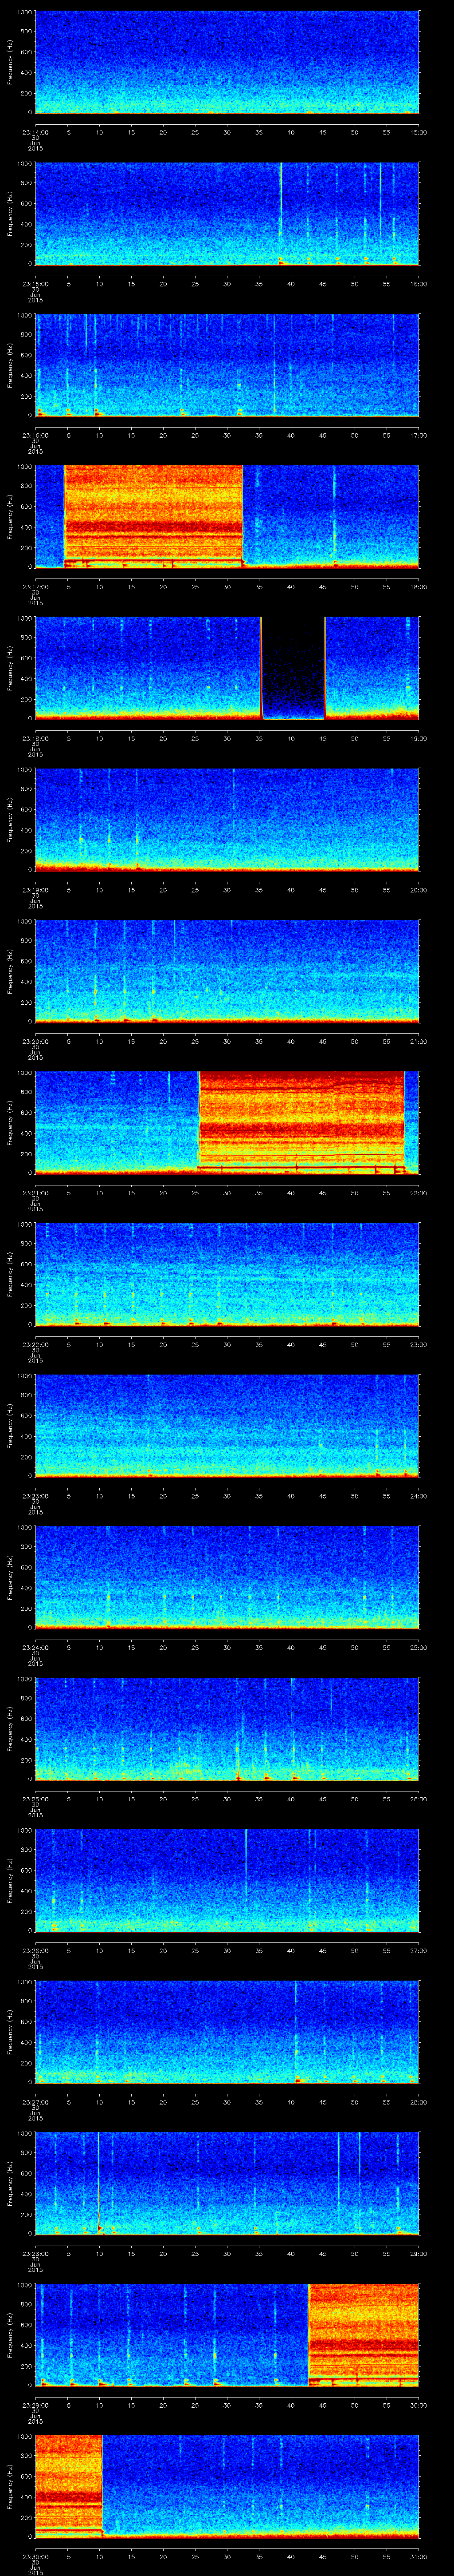
Task: Click the 23:22:00 start time label
Action: (35, 1344)
